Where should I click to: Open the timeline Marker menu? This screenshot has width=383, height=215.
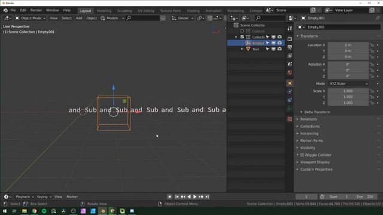tap(72, 196)
